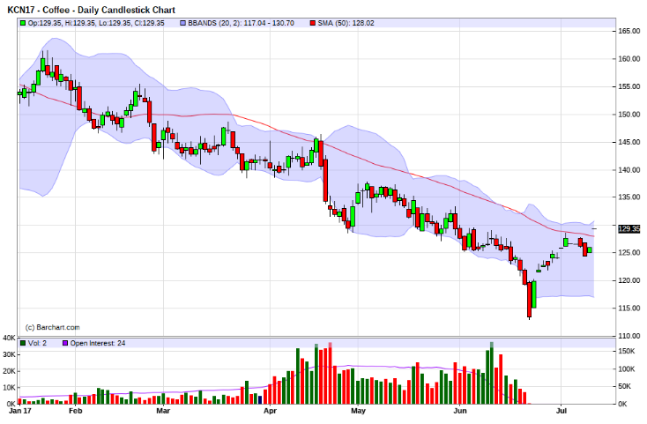Click the Jan 17 date axis label
Image resolution: width=647 pixels, height=424 pixels.
(x=19, y=411)
